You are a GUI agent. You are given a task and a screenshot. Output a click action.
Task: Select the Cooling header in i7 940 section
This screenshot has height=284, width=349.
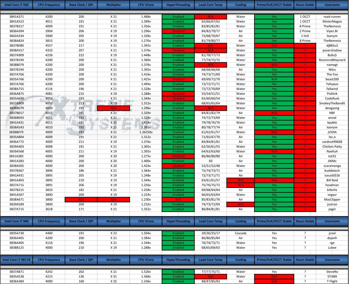pyautogui.click(x=241, y=221)
